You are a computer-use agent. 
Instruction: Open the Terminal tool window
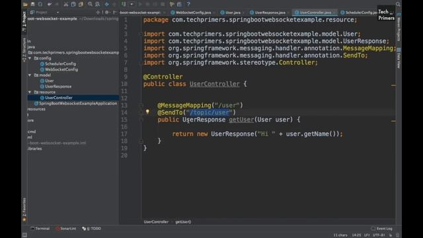[x=40, y=229]
